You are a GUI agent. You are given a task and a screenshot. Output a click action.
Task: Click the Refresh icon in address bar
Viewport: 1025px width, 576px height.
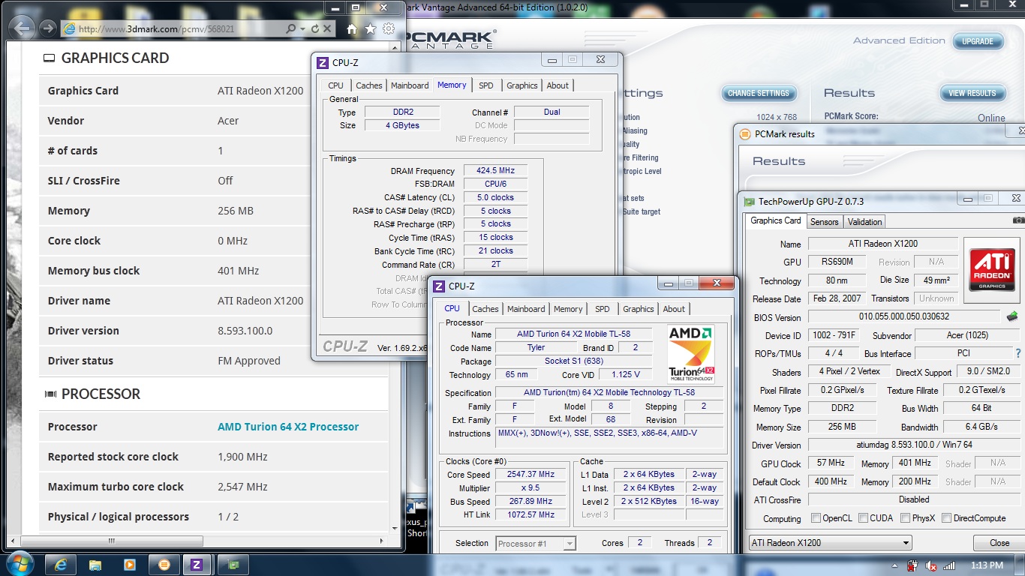click(315, 28)
